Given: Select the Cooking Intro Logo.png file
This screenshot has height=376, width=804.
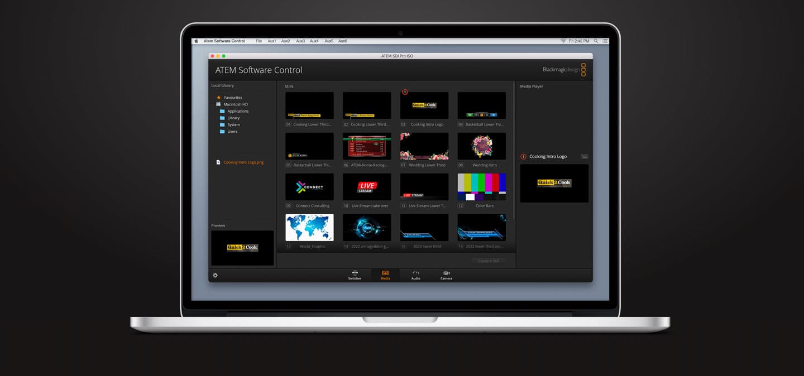Looking at the screenshot, I should [243, 162].
